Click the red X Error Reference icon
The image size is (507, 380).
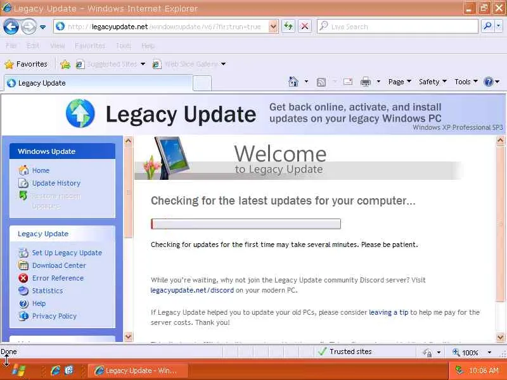point(23,278)
